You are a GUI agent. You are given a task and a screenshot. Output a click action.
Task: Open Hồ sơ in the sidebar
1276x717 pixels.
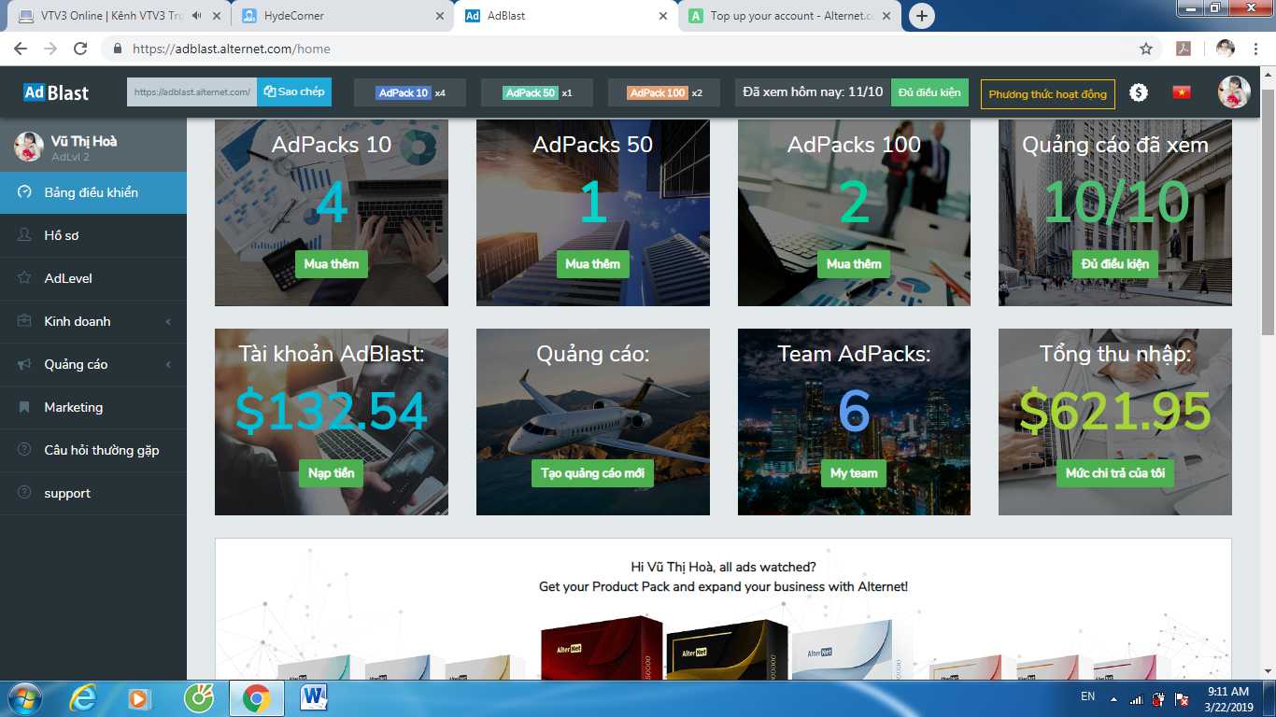[62, 235]
